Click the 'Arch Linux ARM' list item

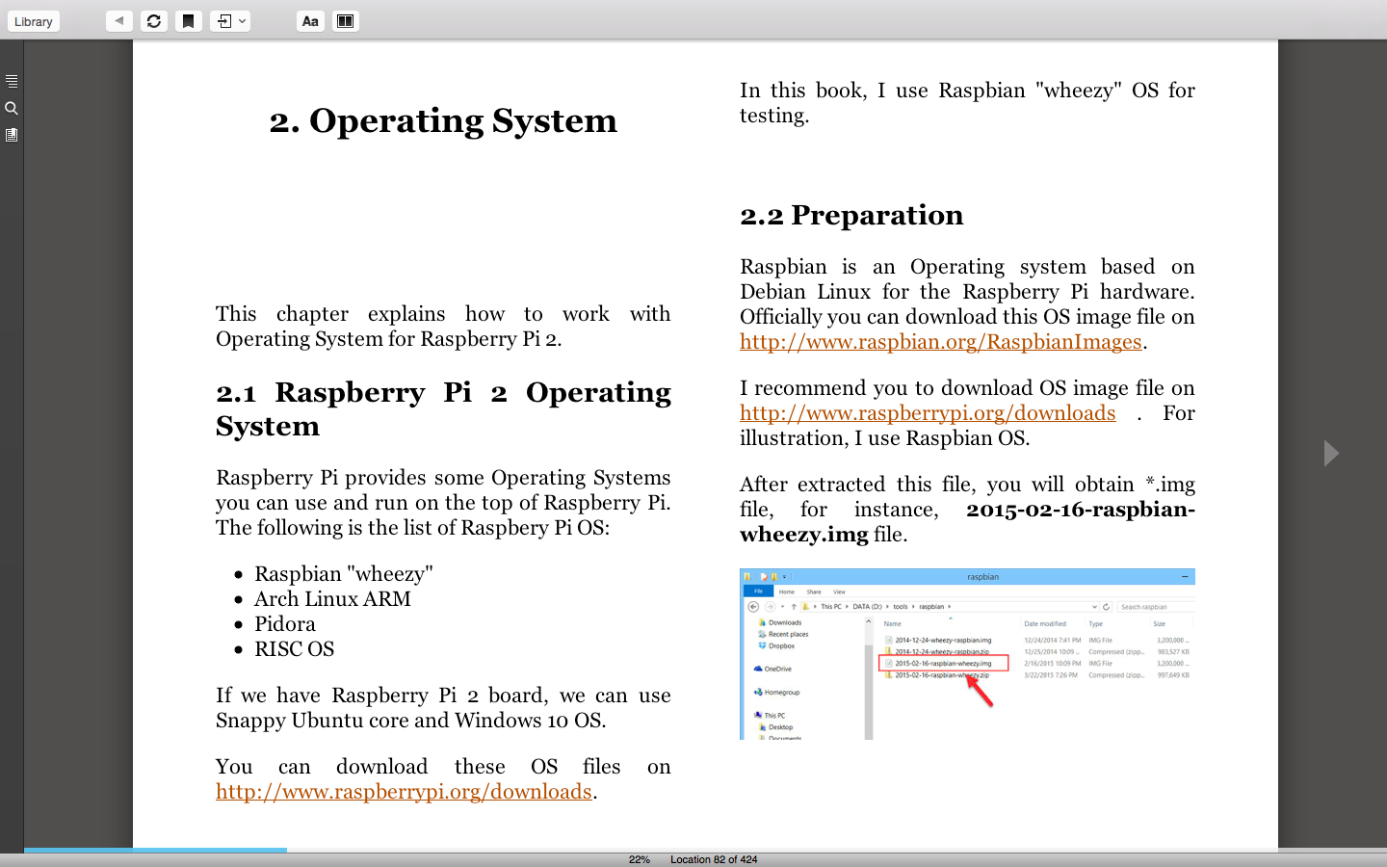coord(332,598)
